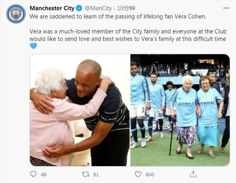Click the reply count 48
Image resolution: width=236 pixels, height=183 pixels.
[x=43, y=174]
